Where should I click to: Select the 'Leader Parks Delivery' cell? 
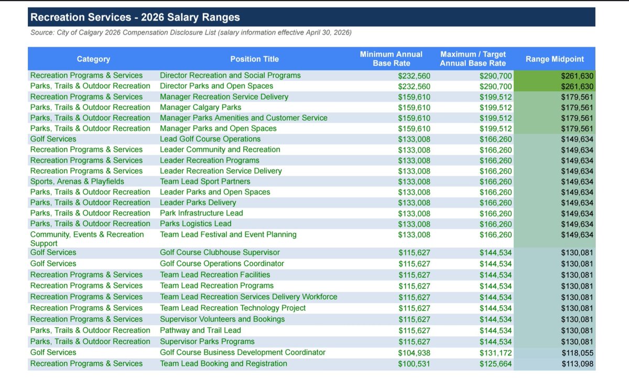(x=198, y=202)
